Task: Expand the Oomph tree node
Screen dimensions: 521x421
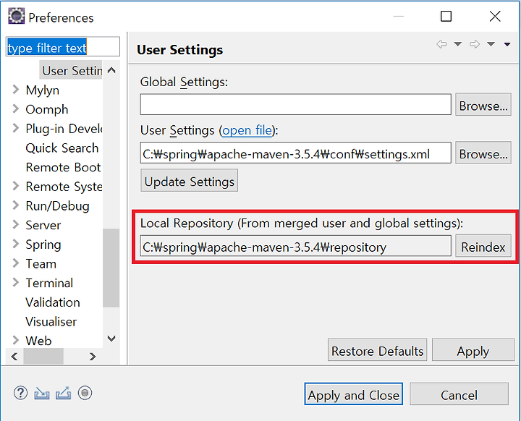Action: pyautogui.click(x=15, y=109)
